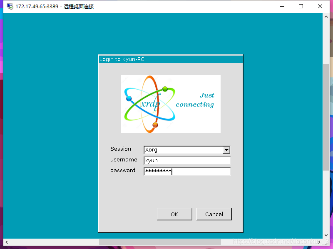Click the horizontal scrollbar thumb
The width and height of the screenshot is (333, 249).
(160, 242)
